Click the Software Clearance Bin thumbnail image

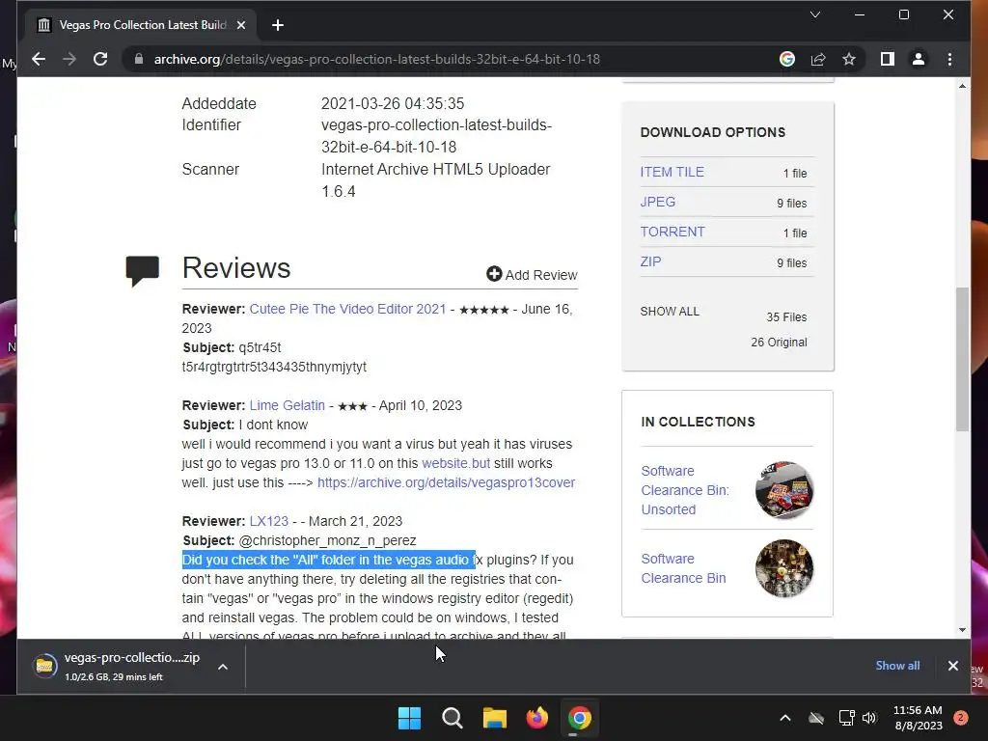tap(783, 568)
